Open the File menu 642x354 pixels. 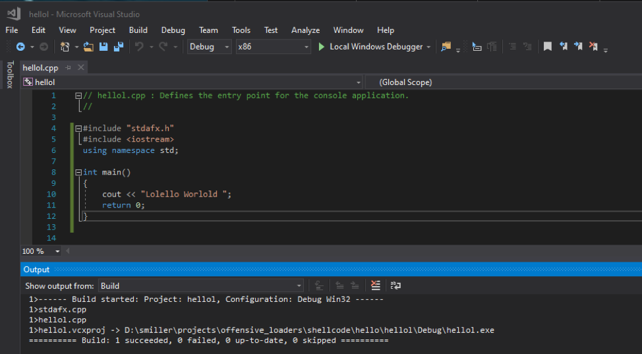click(11, 30)
